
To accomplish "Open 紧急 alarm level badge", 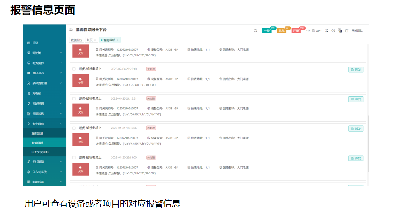I will pyautogui.click(x=282, y=31).
